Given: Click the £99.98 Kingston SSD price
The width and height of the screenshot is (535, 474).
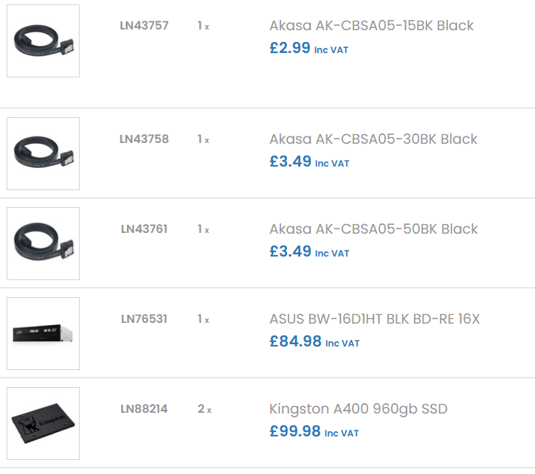Looking at the screenshot, I should [295, 431].
